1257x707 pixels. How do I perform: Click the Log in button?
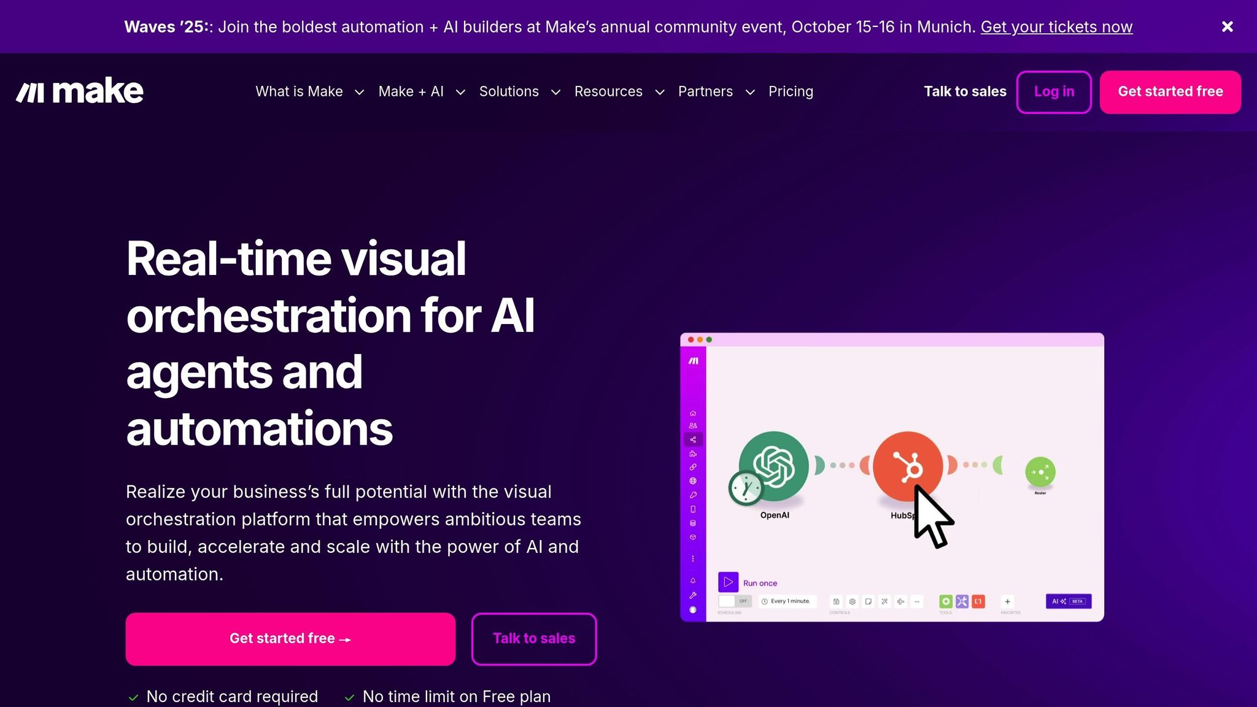tap(1053, 91)
